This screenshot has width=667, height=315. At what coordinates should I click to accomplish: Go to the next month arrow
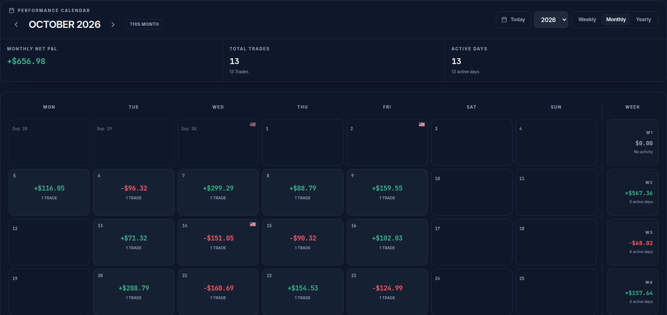113,24
